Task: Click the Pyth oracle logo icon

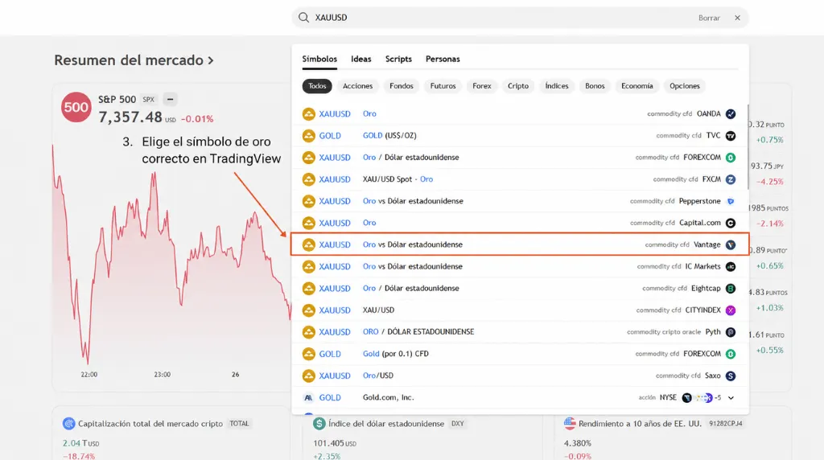Action: coord(731,332)
